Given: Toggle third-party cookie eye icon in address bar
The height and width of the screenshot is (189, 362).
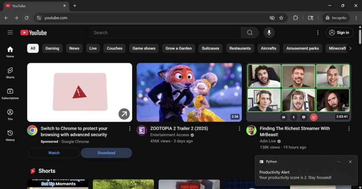Looking at the screenshot, I should point(272,18).
